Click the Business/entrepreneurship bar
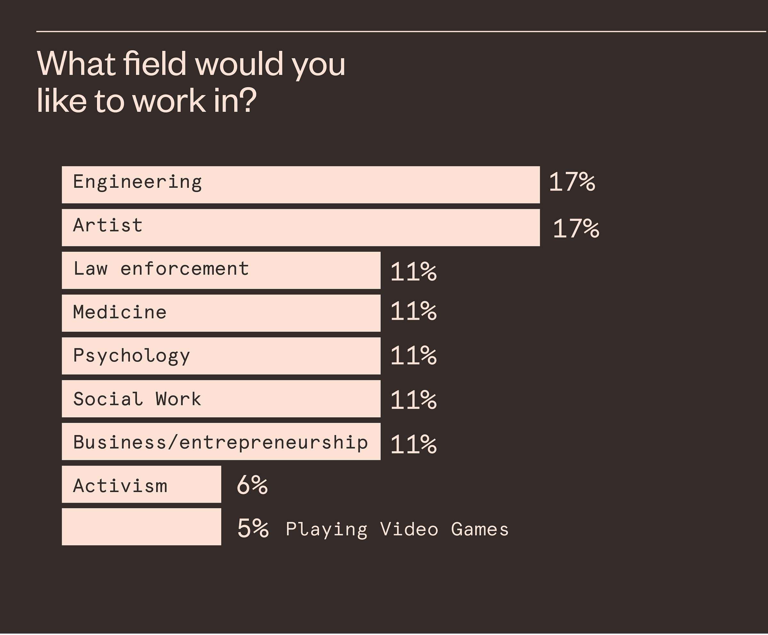 (x=221, y=441)
